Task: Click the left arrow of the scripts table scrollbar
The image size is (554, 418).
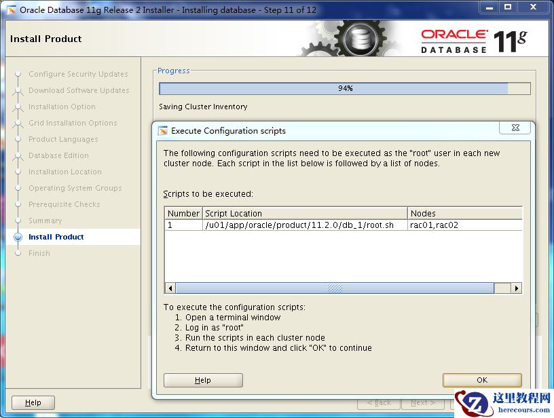Action: (170, 288)
